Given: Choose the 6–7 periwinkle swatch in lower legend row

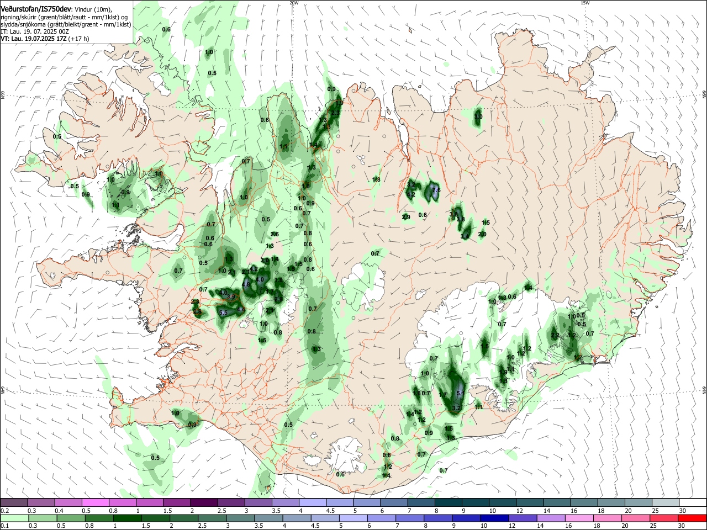Looking at the screenshot, I should [382, 518].
